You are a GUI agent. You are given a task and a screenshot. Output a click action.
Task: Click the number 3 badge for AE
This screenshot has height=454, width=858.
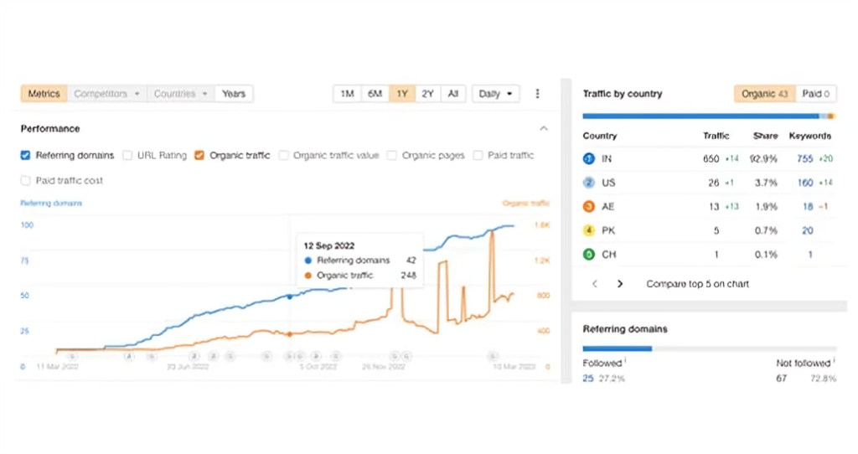[588, 207]
